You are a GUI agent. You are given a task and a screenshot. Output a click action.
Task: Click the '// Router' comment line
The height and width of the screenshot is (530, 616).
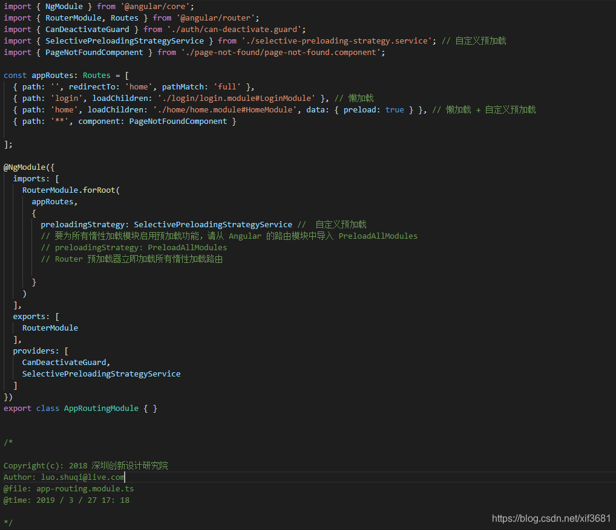pyautogui.click(x=131, y=259)
